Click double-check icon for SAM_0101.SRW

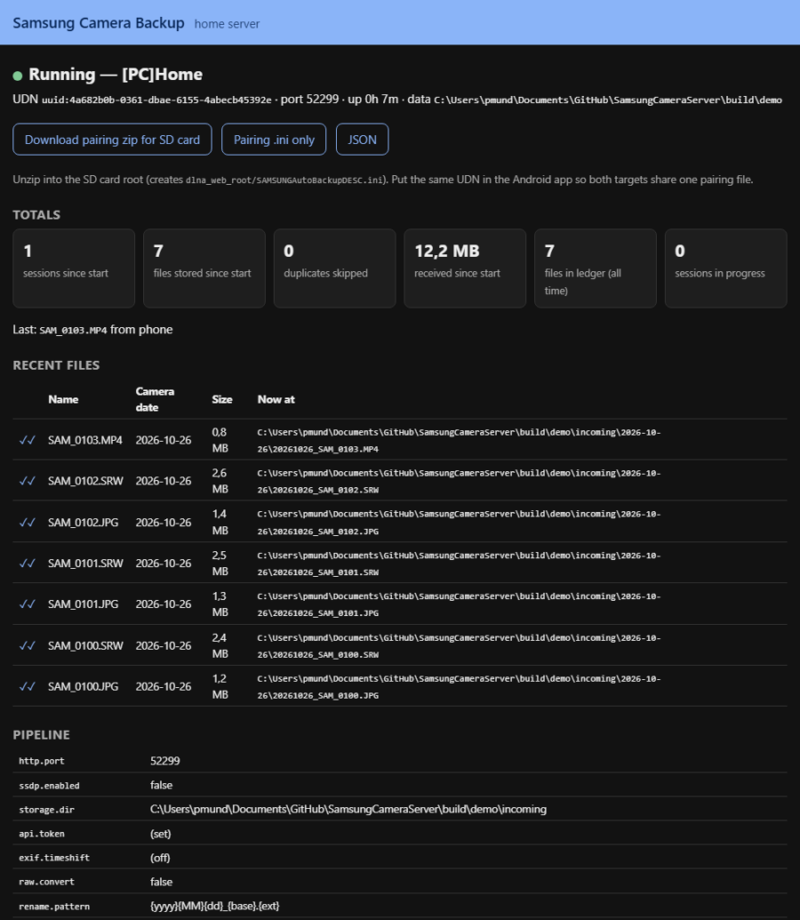pyautogui.click(x=27, y=564)
